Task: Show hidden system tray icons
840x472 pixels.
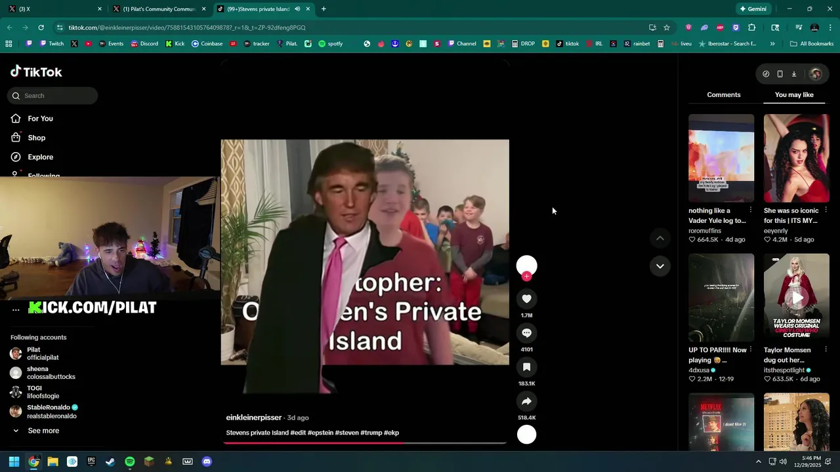Action: coord(759,462)
